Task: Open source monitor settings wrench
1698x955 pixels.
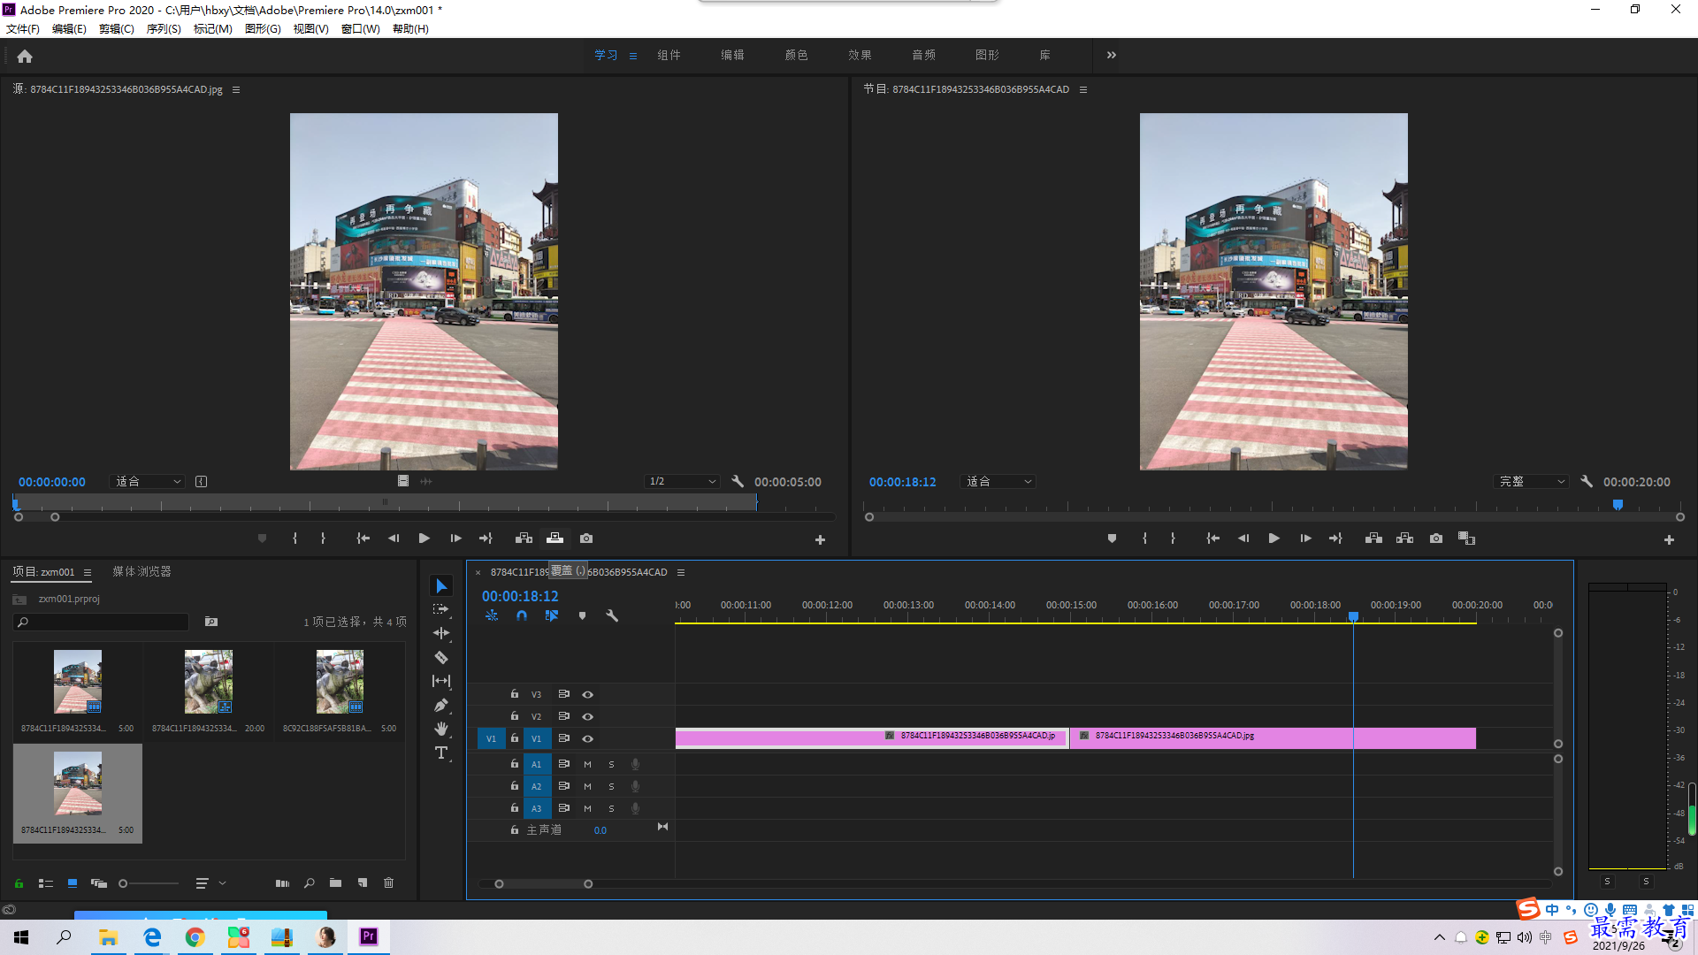Action: coord(738,481)
